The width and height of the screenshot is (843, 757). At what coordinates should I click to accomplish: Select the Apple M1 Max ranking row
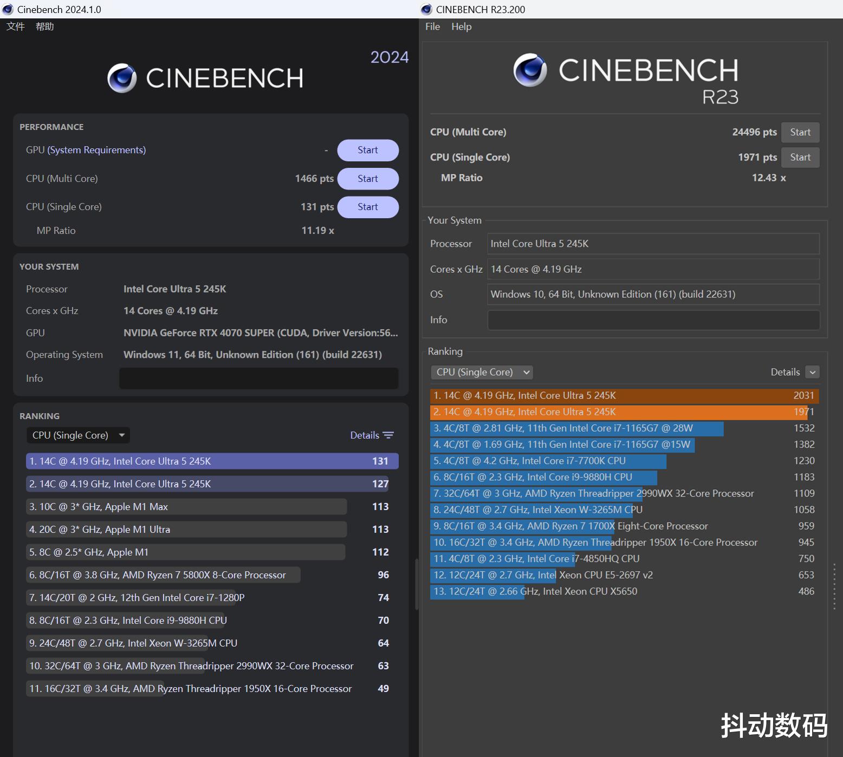212,507
